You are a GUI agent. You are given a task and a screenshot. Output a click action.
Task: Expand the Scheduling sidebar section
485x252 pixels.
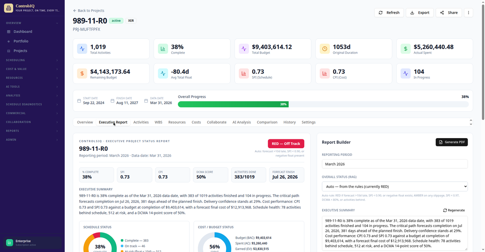click(32, 60)
